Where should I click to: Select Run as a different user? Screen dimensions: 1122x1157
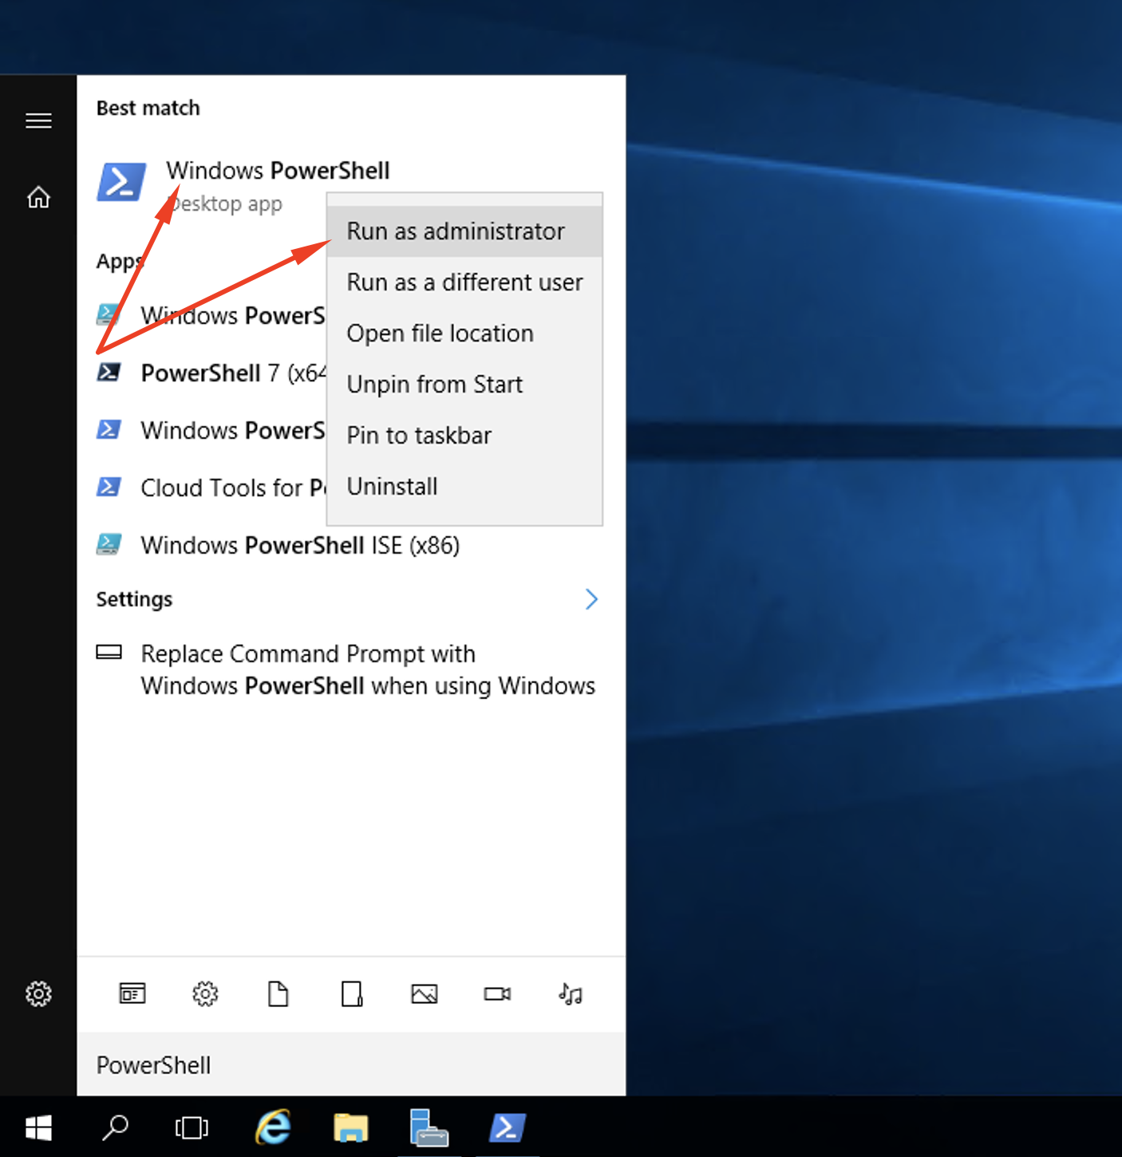464,282
